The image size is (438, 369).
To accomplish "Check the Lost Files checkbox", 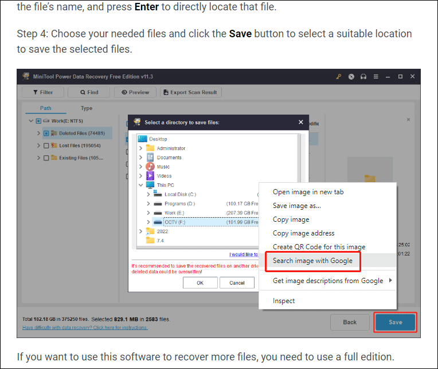I will pyautogui.click(x=46, y=146).
